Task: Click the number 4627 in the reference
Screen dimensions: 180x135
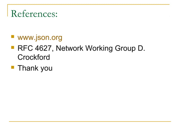Action: (43, 48)
